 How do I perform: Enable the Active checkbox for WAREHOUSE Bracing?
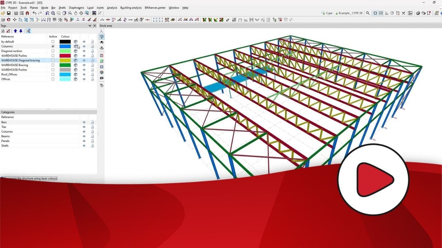click(x=53, y=65)
